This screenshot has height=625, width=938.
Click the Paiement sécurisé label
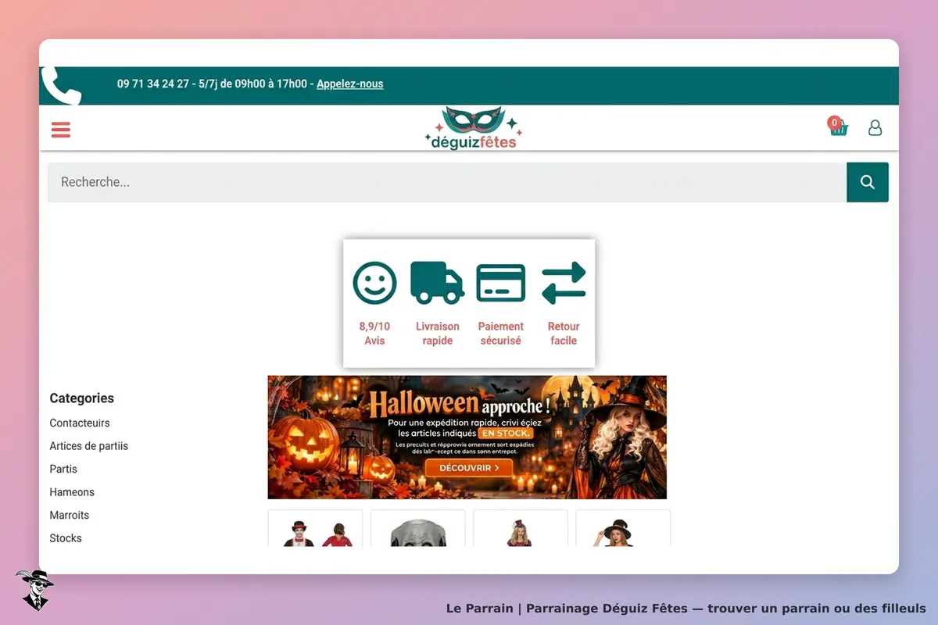(x=501, y=334)
